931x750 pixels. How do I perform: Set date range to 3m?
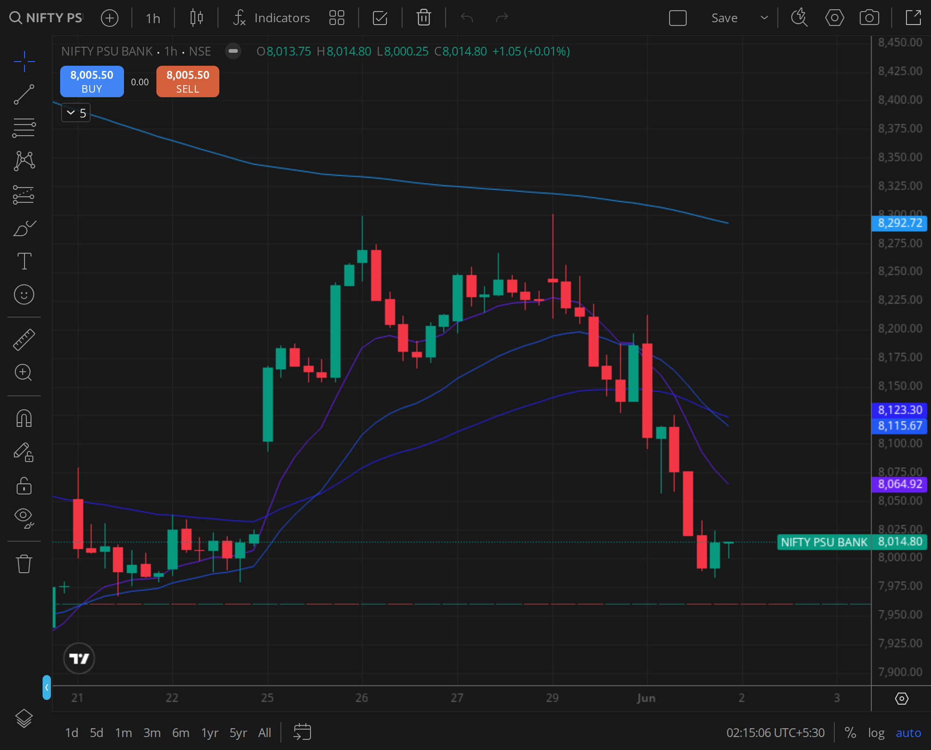[x=152, y=733]
